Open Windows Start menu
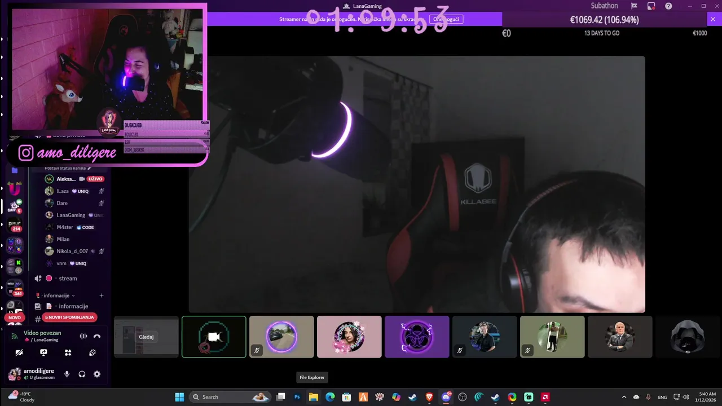722x406 pixels. tap(179, 397)
